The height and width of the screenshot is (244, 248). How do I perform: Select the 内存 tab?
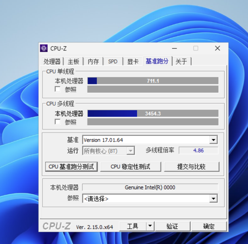coord(93,61)
